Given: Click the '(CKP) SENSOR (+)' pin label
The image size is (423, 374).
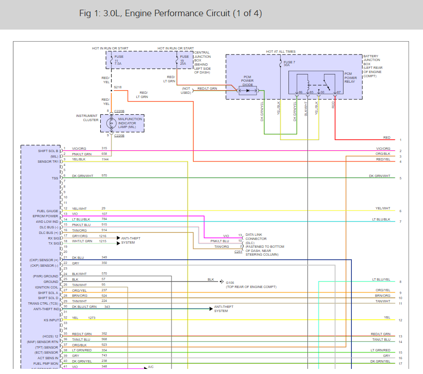Looking at the screenshot, I should 44,260.
